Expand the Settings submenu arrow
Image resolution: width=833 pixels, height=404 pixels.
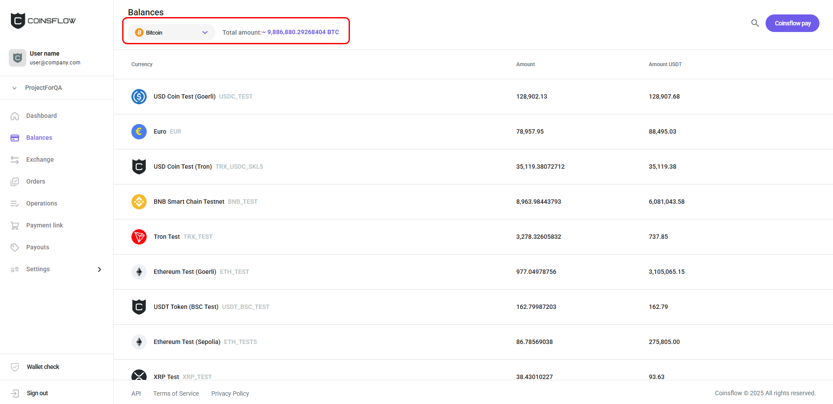click(99, 269)
